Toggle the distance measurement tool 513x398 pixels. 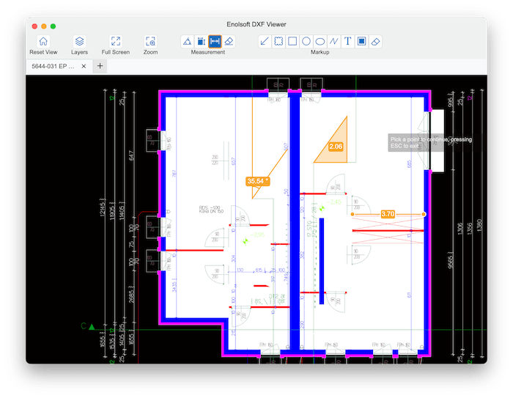[215, 41]
